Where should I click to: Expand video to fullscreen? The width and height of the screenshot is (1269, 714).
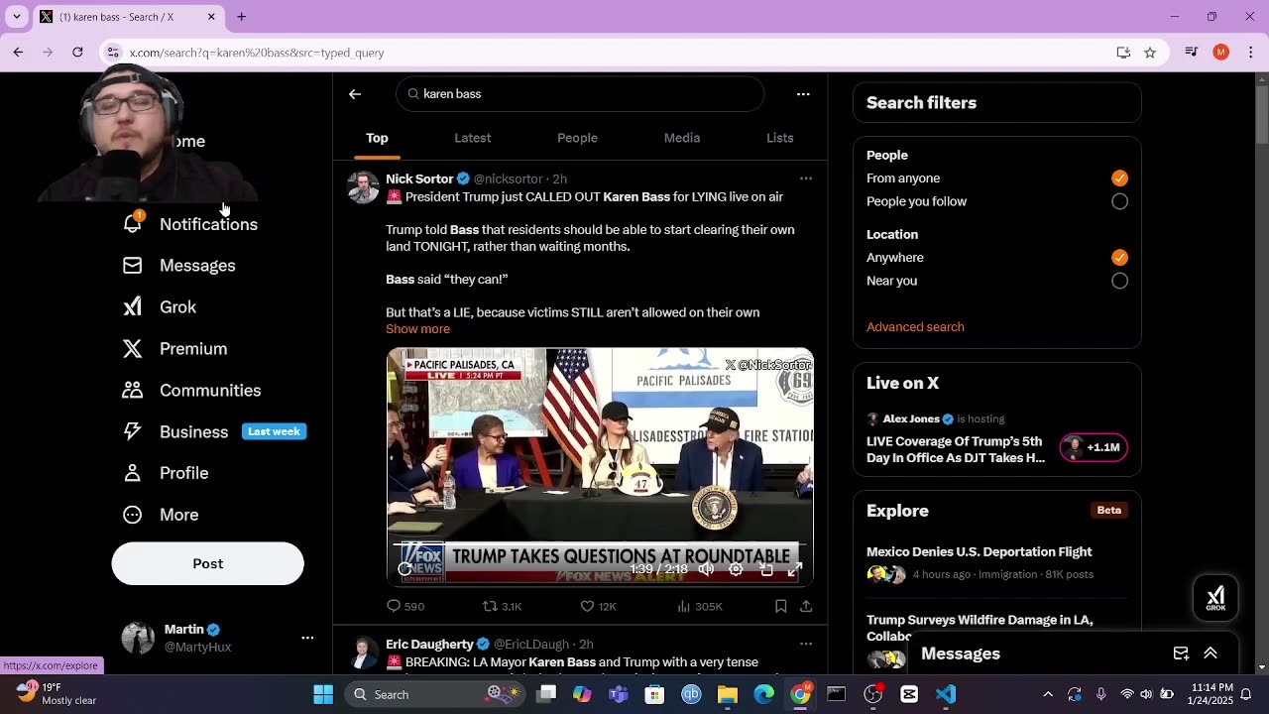coord(794,569)
